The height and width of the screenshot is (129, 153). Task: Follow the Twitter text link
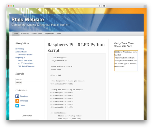click(23, 106)
